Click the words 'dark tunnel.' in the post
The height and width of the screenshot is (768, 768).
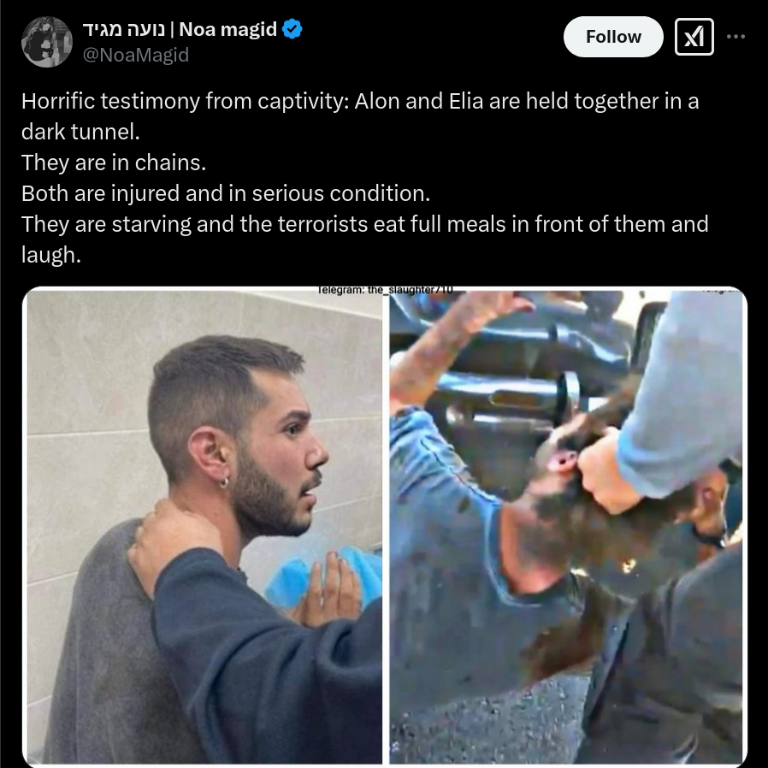pos(80,132)
